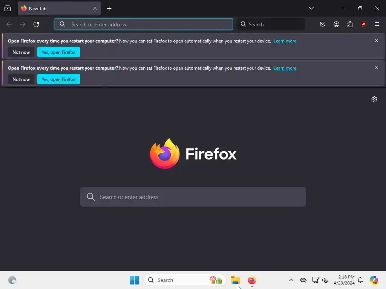Open the notifications bell icon
Image resolution: width=386 pixels, height=289 pixels.
pyautogui.click(x=360, y=280)
